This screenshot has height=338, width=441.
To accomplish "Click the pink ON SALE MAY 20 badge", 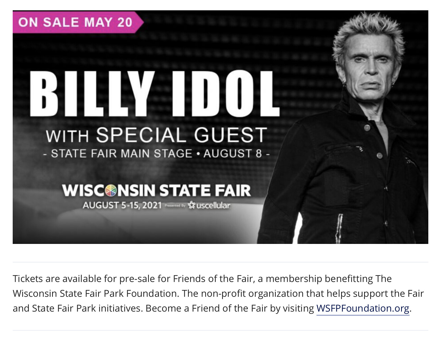I will [75, 22].
